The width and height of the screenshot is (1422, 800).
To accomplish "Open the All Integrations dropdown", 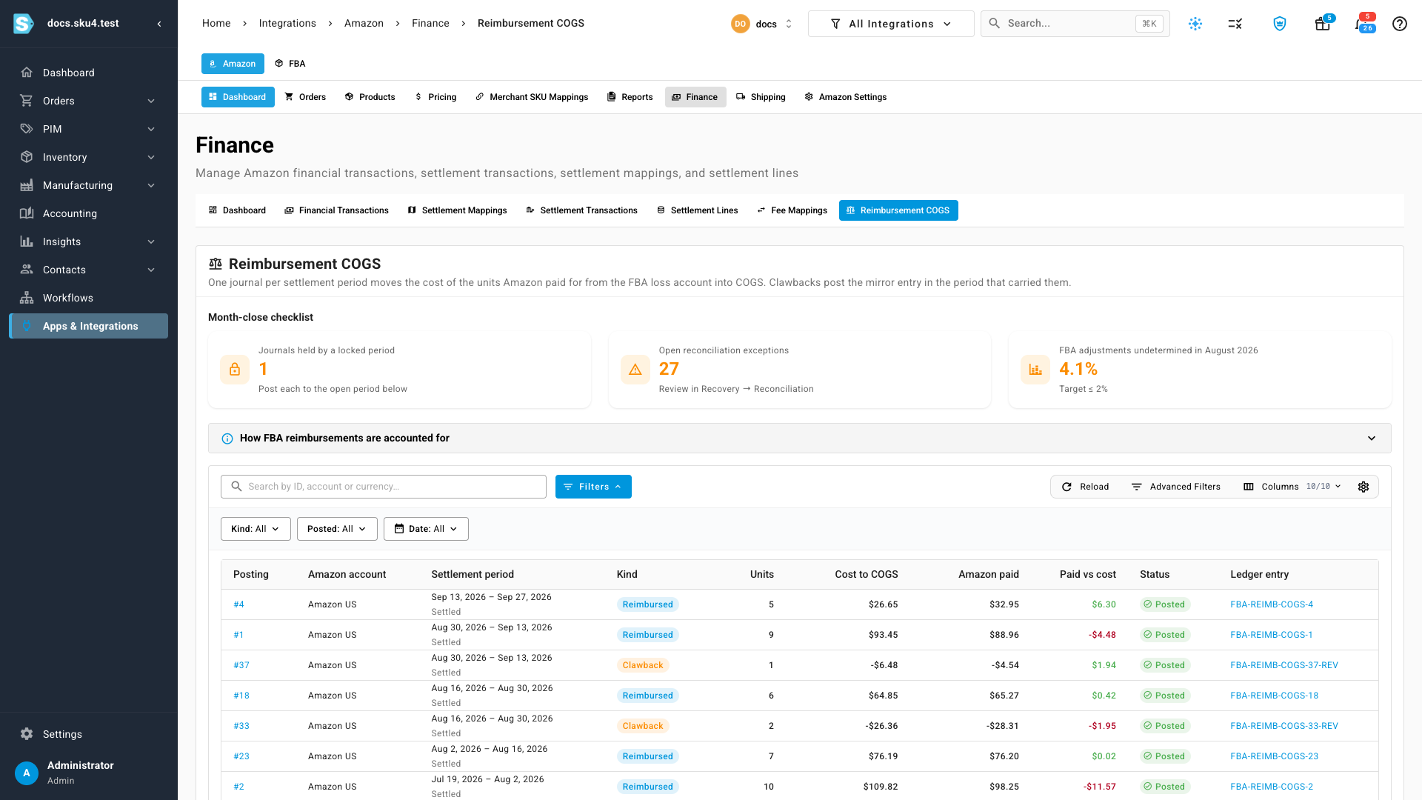I will click(x=891, y=24).
